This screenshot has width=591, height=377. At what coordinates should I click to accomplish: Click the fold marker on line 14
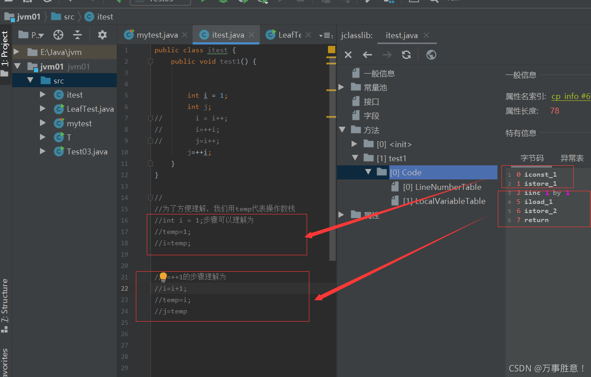150,198
